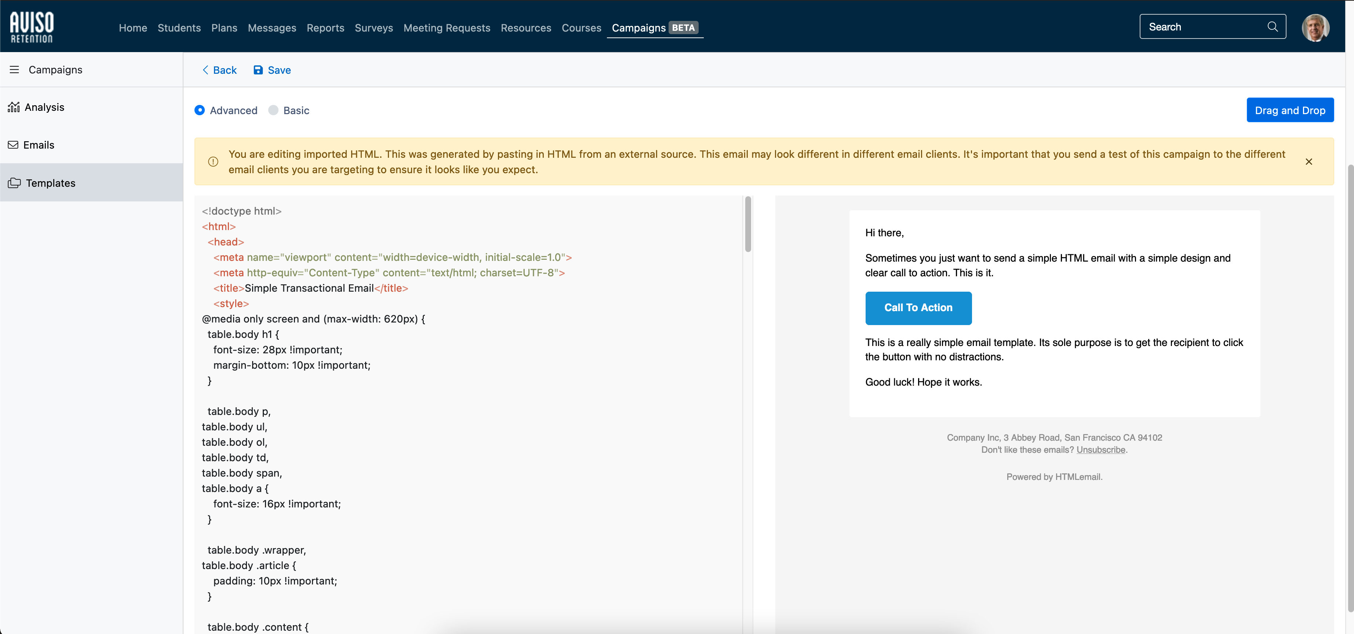Click the meta viewport code line
The image size is (1354, 634).
(393, 258)
